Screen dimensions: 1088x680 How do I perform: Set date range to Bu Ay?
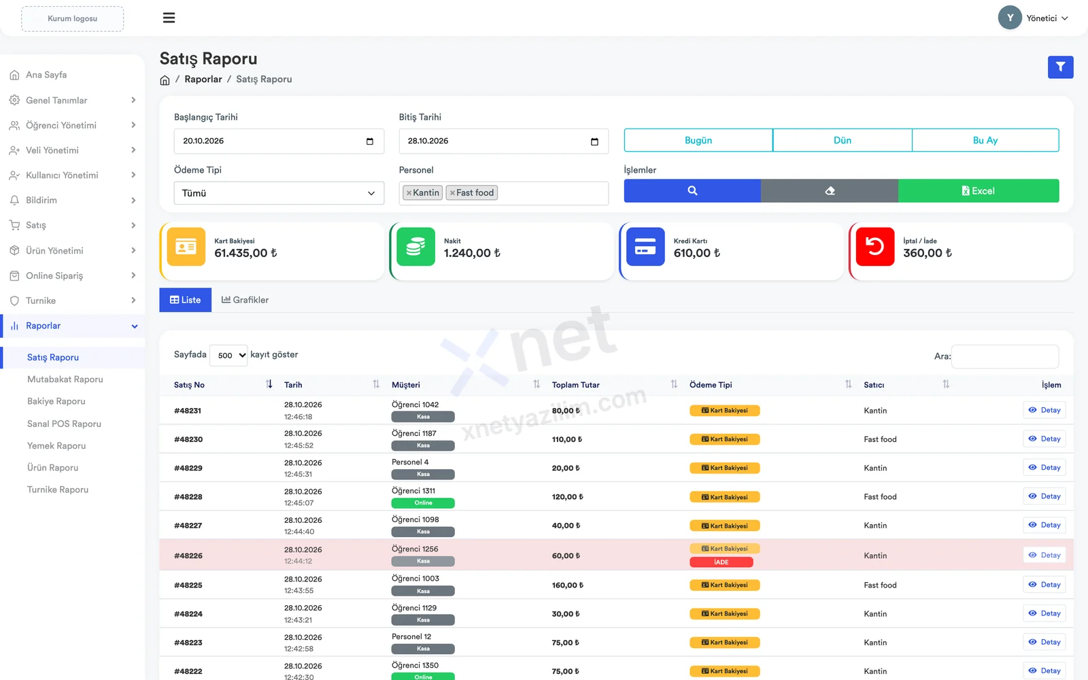point(985,140)
